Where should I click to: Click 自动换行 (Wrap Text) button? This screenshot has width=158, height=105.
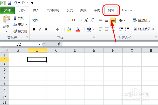142,20
